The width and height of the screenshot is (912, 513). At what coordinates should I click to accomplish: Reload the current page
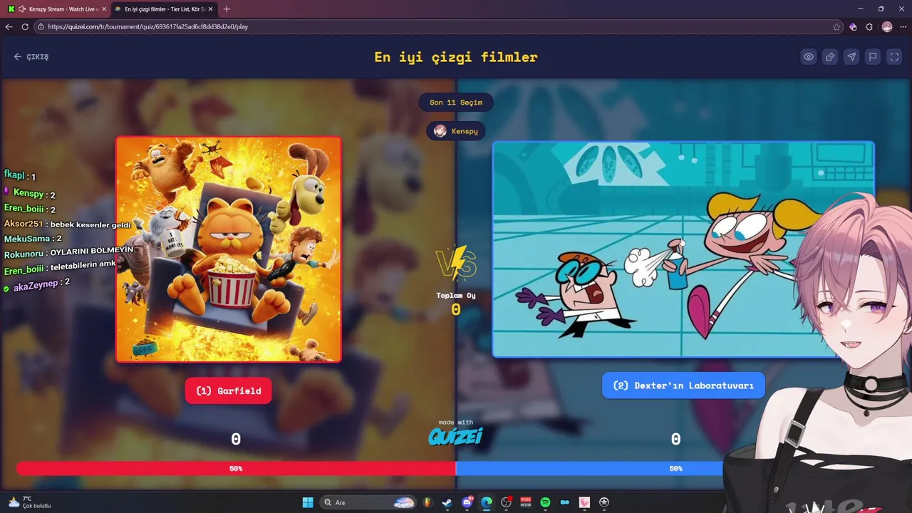click(25, 26)
